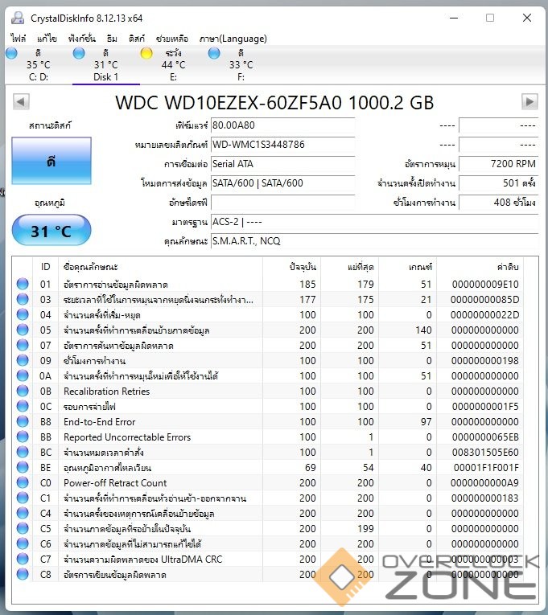Image resolution: width=548 pixels, height=615 pixels.
Task: Click the empty drive letter field
Action: 282,203
